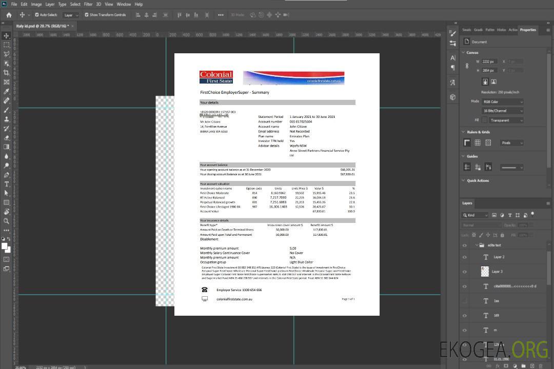Click the Home icon in options bar
The width and height of the screenshot is (554, 369).
tap(9, 15)
